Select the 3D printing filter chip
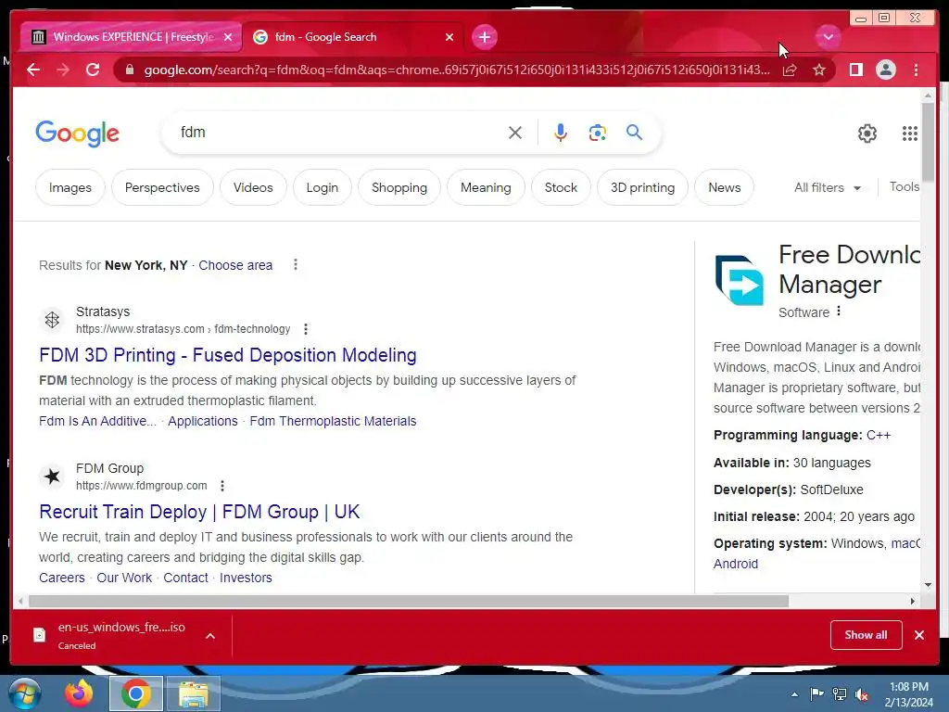Viewport: 949px width, 712px height. point(643,187)
